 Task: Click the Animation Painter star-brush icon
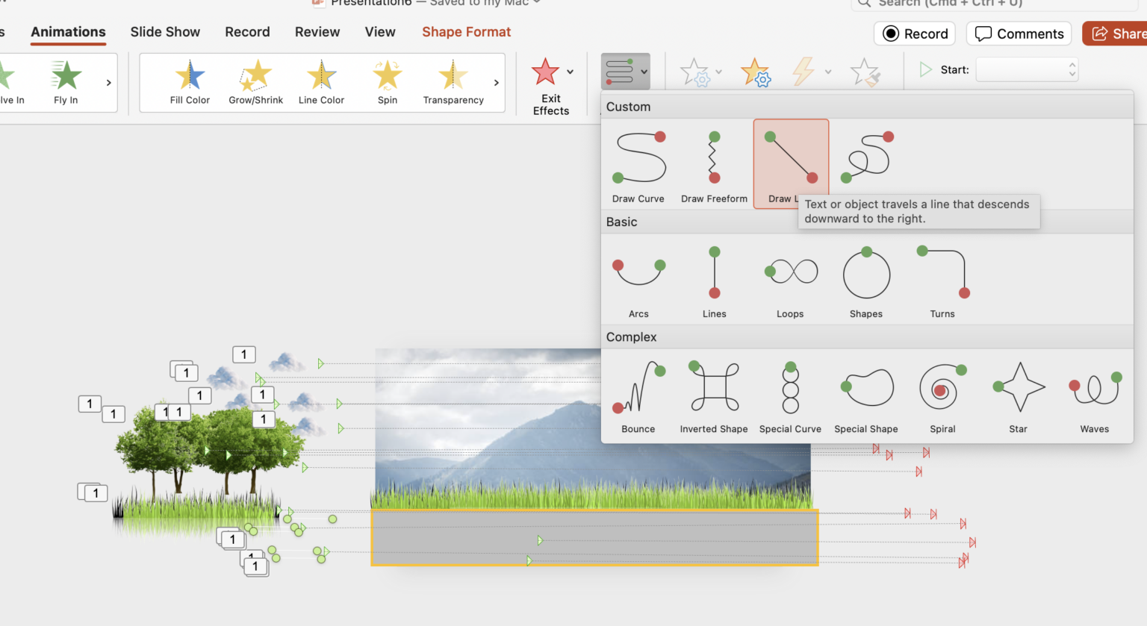(865, 72)
